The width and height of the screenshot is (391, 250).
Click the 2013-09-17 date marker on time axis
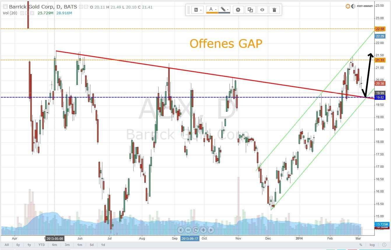190,238
